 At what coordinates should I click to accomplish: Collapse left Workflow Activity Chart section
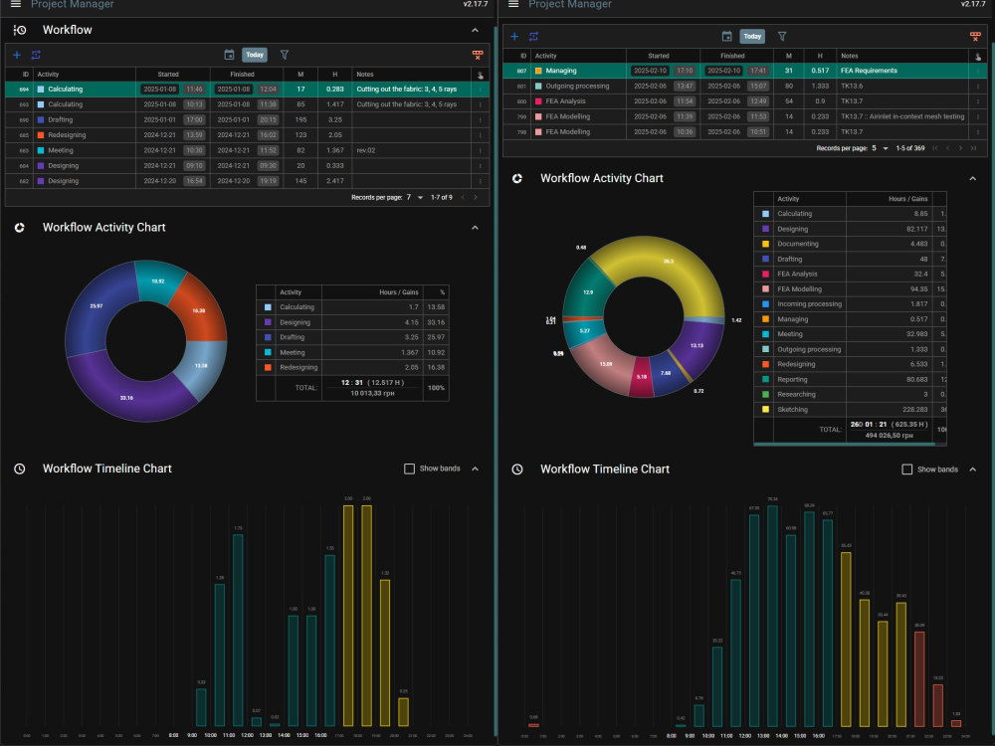pos(475,227)
